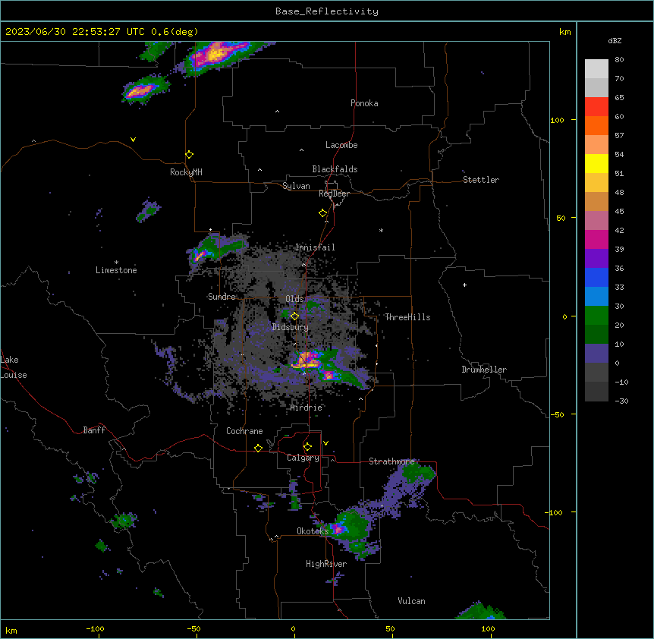Screen dimensions: 654x639
Task: Click the Blackfalds city label
Action: (335, 169)
